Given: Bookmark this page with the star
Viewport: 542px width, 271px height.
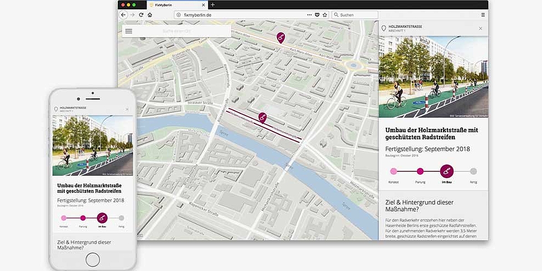Looking at the screenshot, I should [x=325, y=15].
